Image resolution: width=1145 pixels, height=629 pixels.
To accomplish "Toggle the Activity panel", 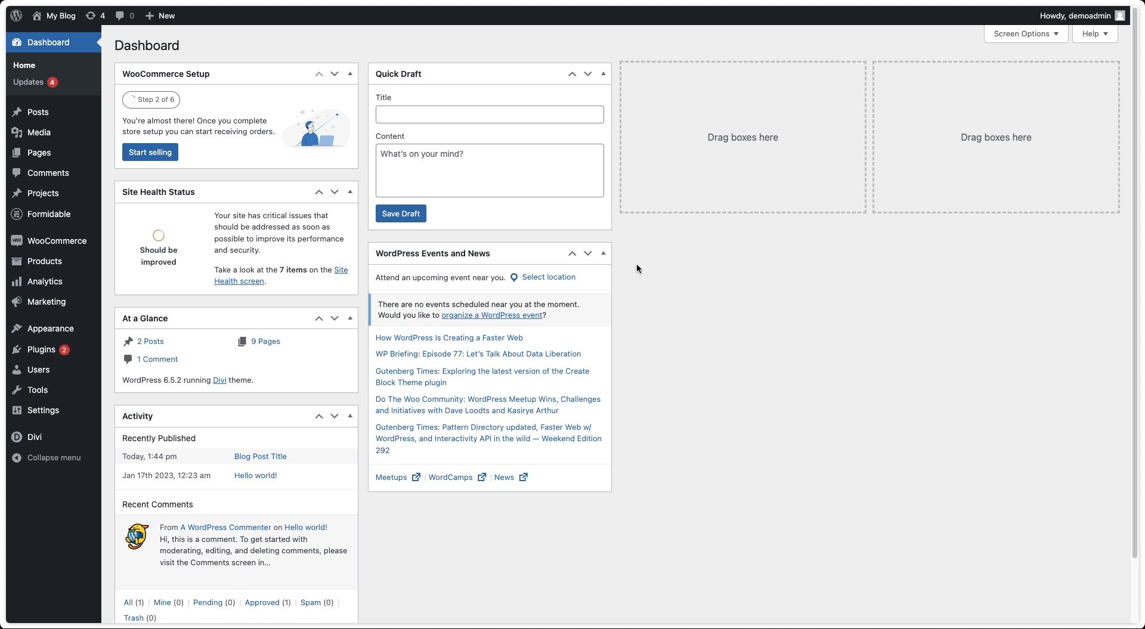I will pos(350,416).
